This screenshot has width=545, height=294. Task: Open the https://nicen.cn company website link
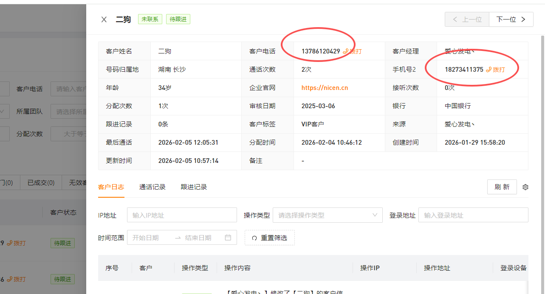coord(325,88)
